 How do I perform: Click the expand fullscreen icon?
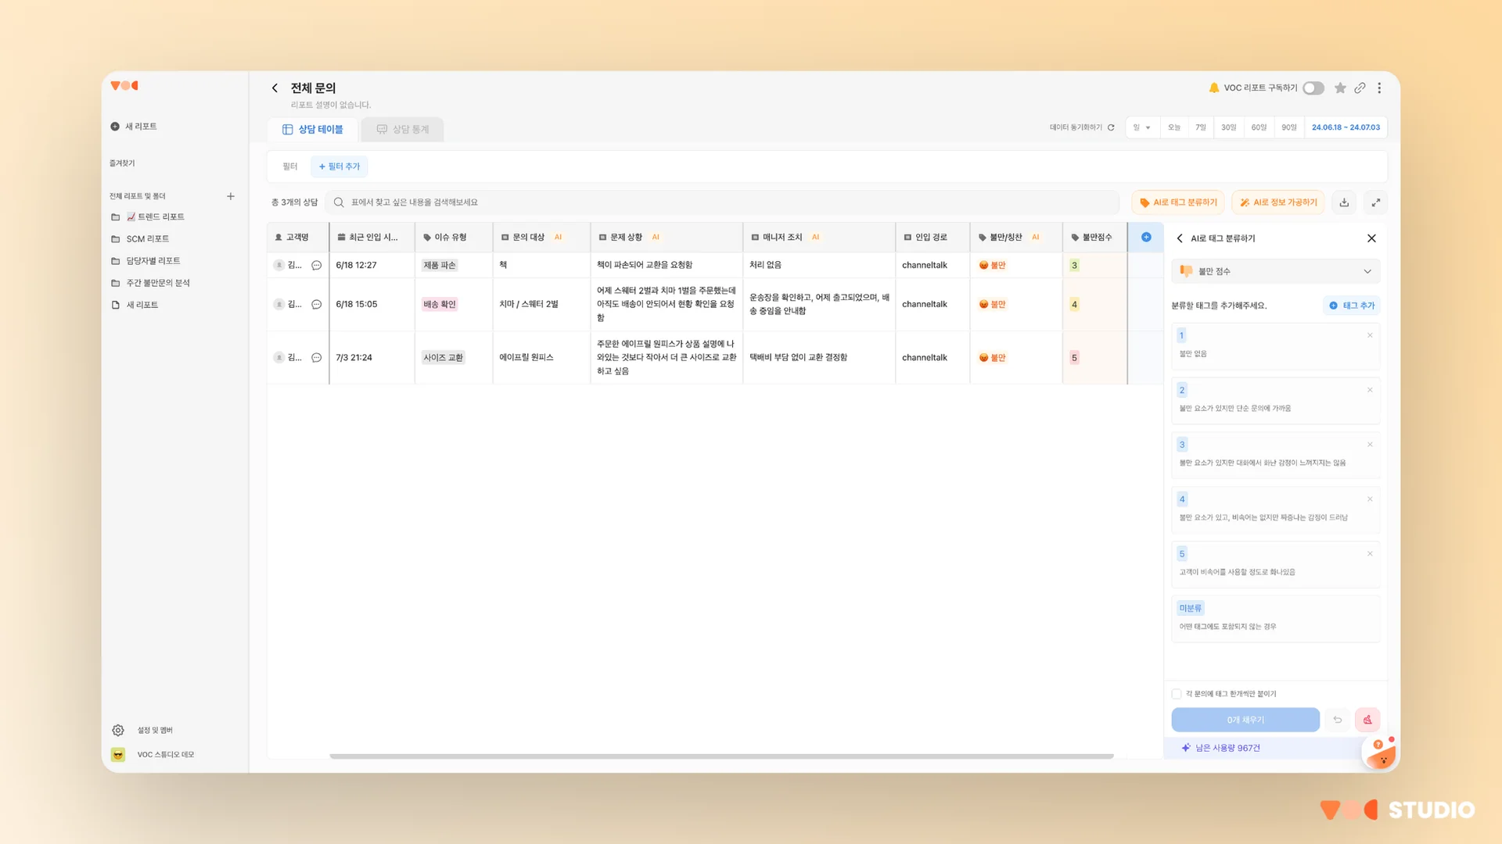[1376, 202]
